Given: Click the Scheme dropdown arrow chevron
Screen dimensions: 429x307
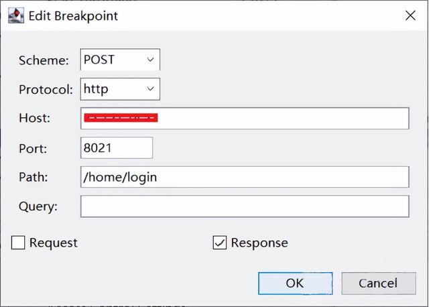Looking at the screenshot, I should [x=150, y=60].
